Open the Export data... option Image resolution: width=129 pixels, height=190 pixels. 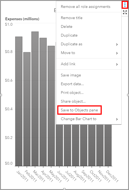pos(72,84)
